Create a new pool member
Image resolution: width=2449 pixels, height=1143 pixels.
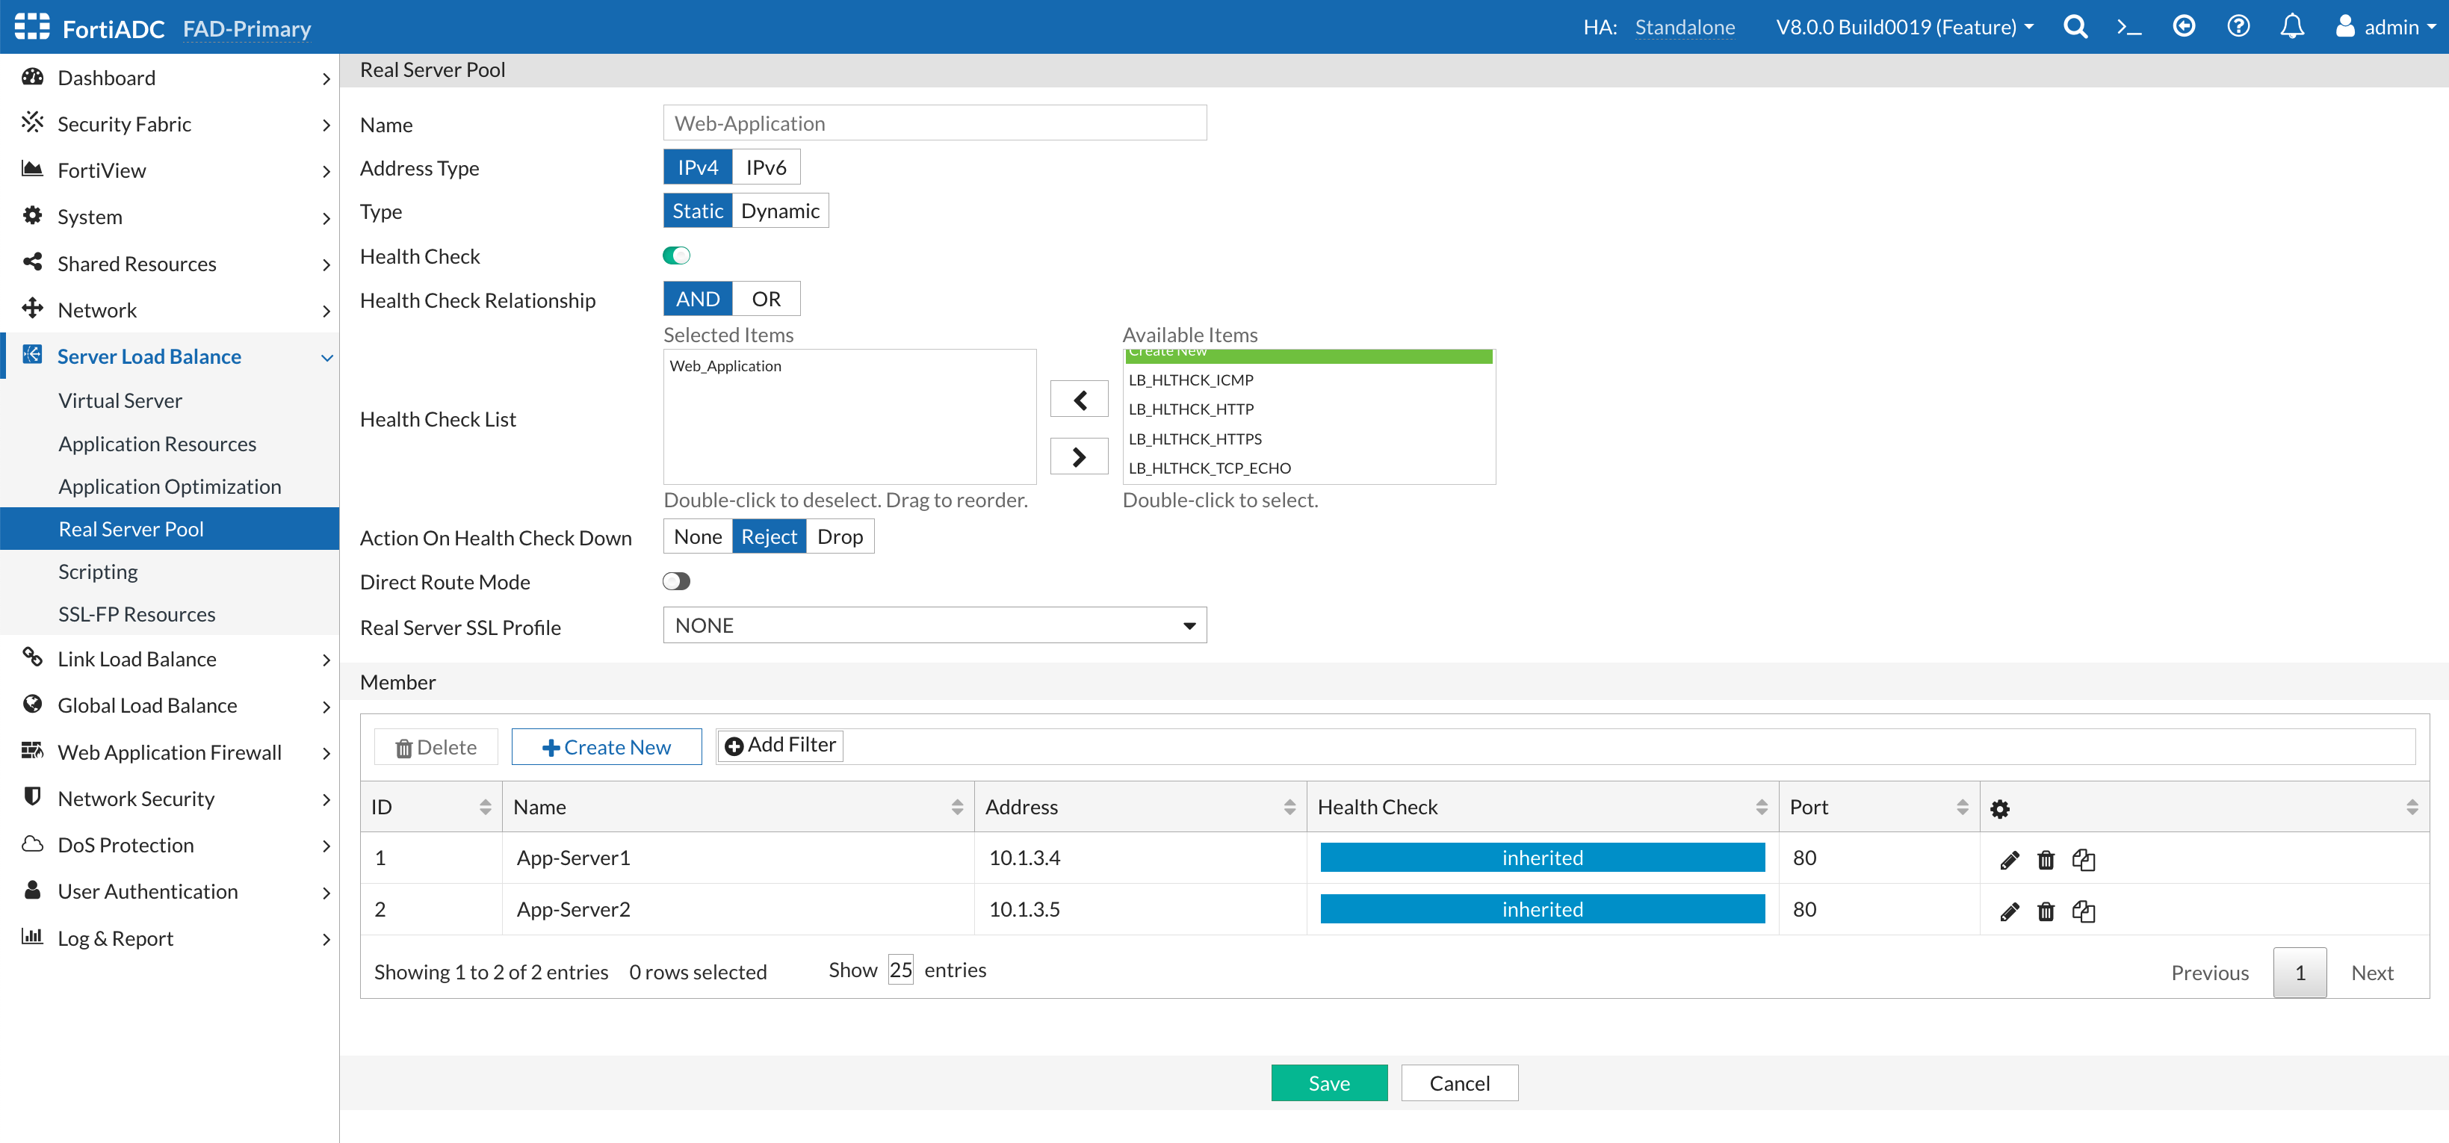tap(606, 747)
